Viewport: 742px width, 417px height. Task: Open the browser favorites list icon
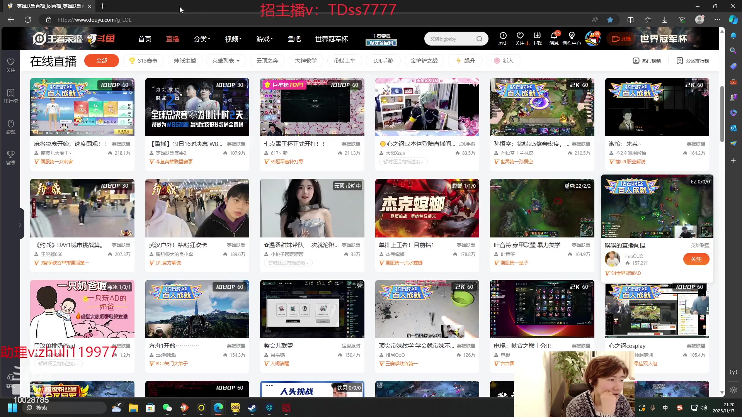tap(648, 20)
